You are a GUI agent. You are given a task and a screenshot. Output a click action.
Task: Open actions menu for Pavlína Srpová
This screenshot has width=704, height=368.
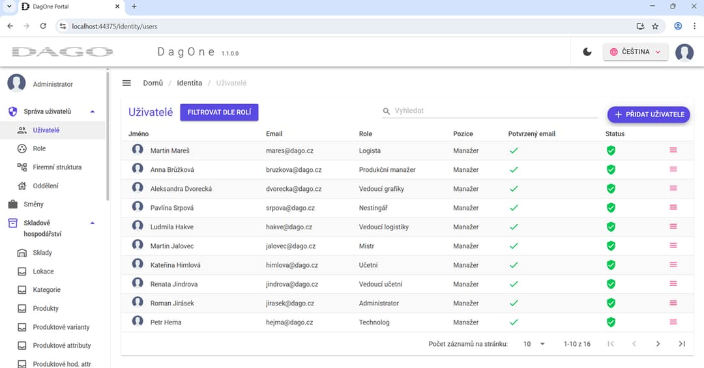click(673, 207)
